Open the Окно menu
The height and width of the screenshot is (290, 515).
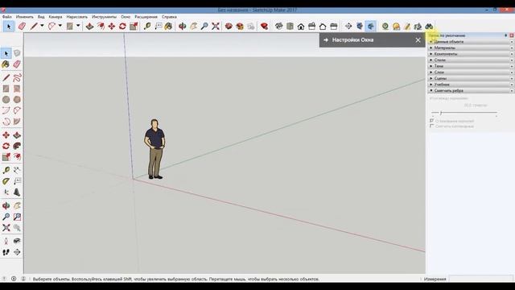tap(126, 17)
